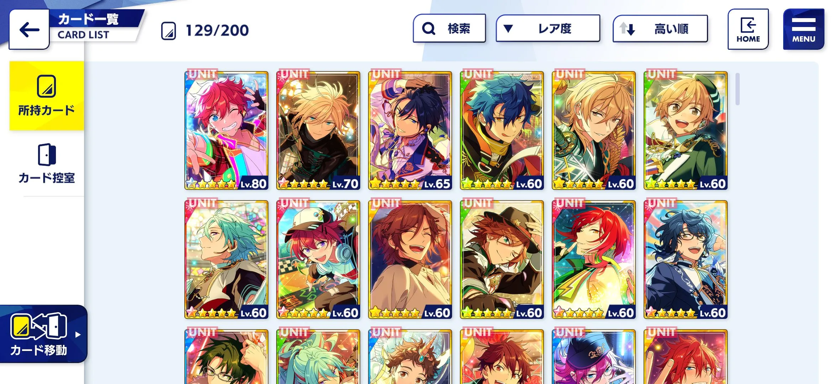Toggle the 高い順 sort order button
833x384 pixels.
[x=660, y=28]
